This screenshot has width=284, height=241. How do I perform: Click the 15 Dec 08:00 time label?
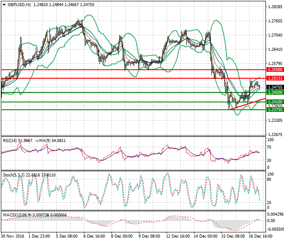click(233, 236)
